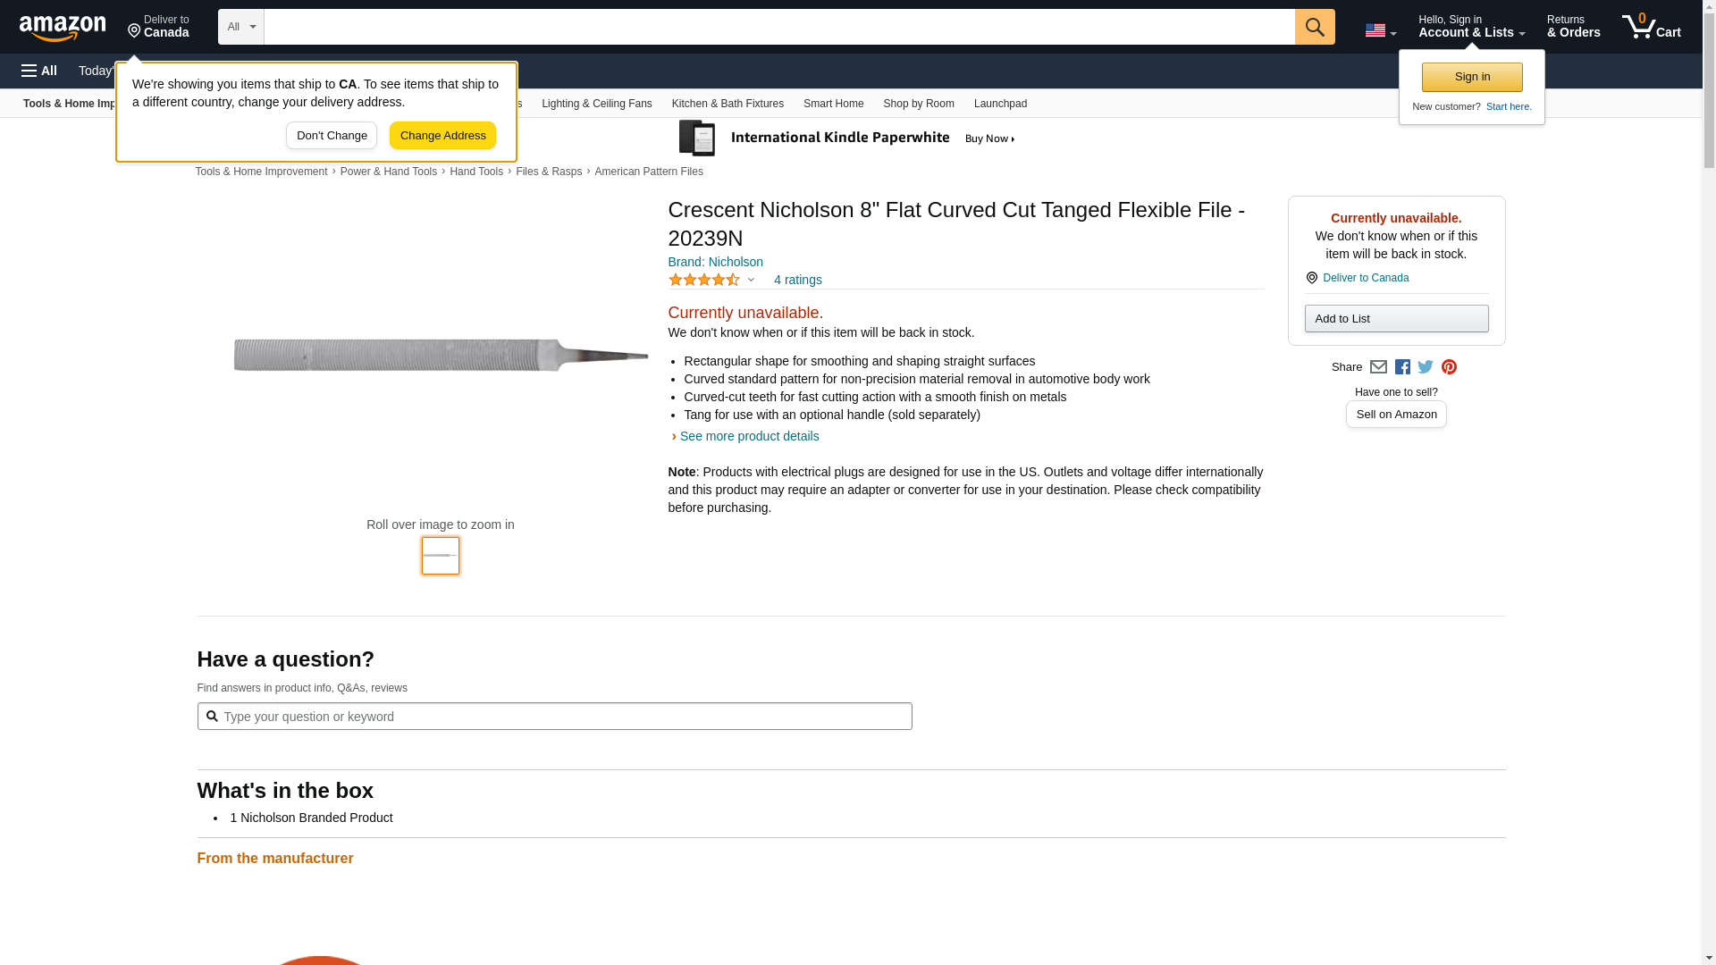This screenshot has height=965, width=1716.
Task: Share product via email icon
Action: pos(1378,367)
